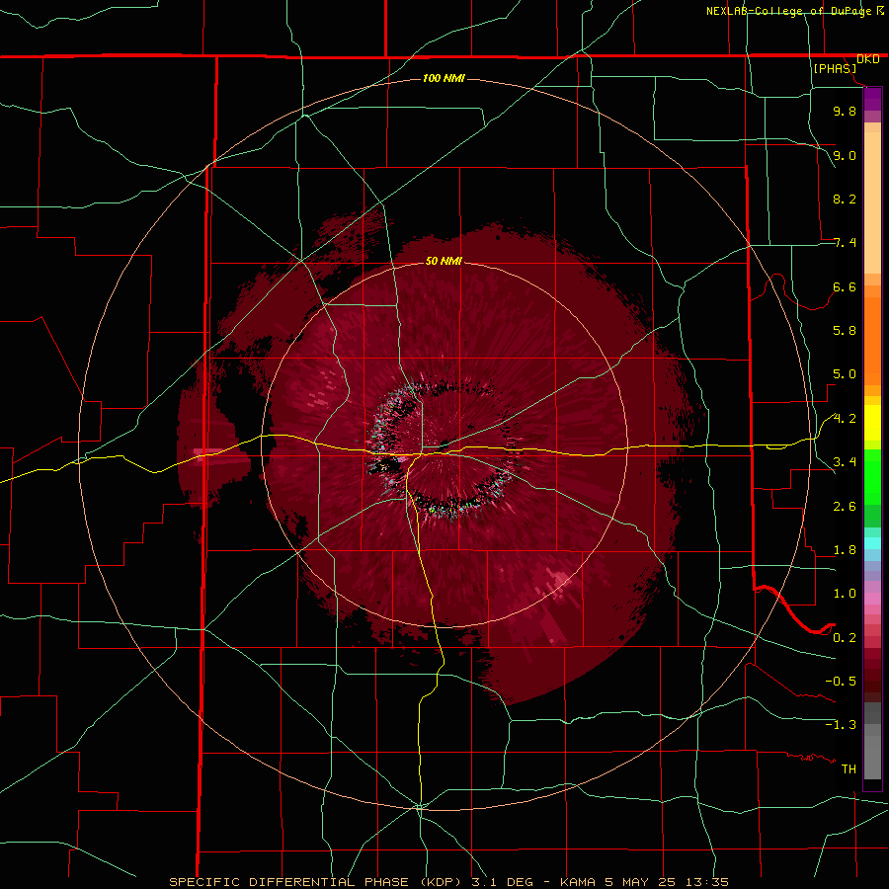Click the 5 MAY 25 date in the caption
889x889 pixels.
click(x=638, y=882)
